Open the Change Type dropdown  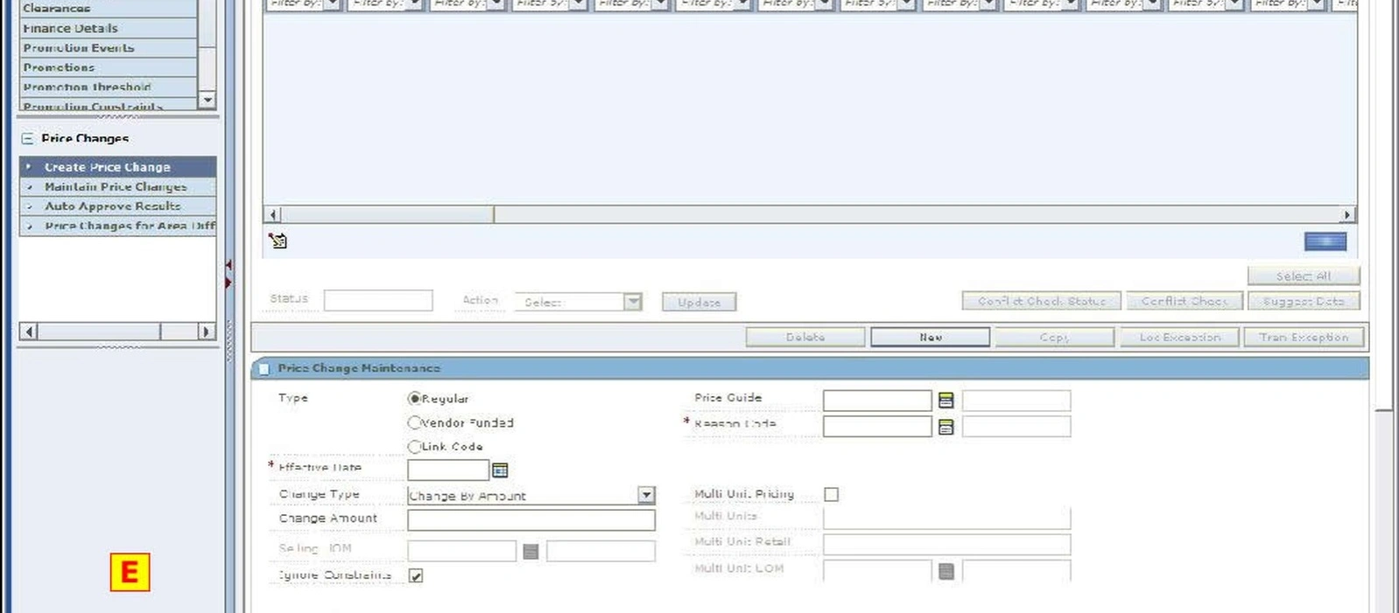click(x=646, y=495)
